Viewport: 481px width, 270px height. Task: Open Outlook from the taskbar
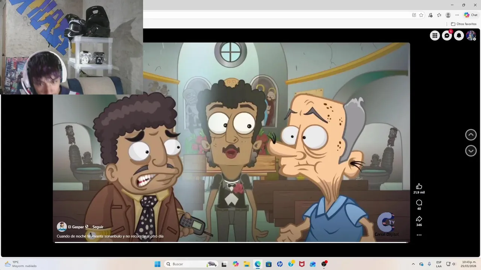pyautogui.click(x=313, y=264)
